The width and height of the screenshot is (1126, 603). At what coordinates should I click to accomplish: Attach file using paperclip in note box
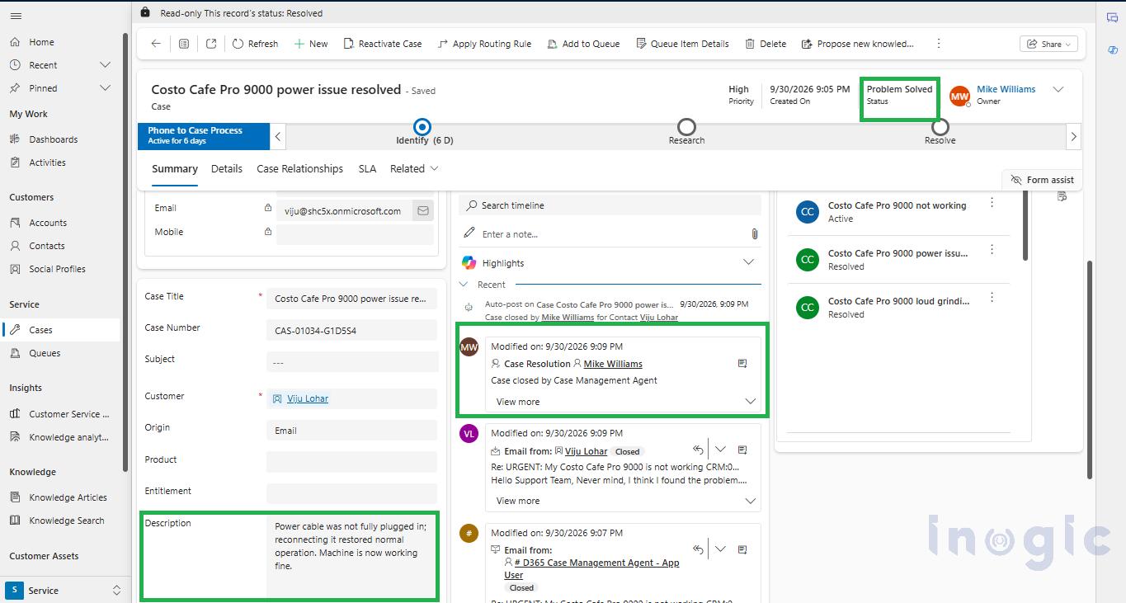click(754, 234)
